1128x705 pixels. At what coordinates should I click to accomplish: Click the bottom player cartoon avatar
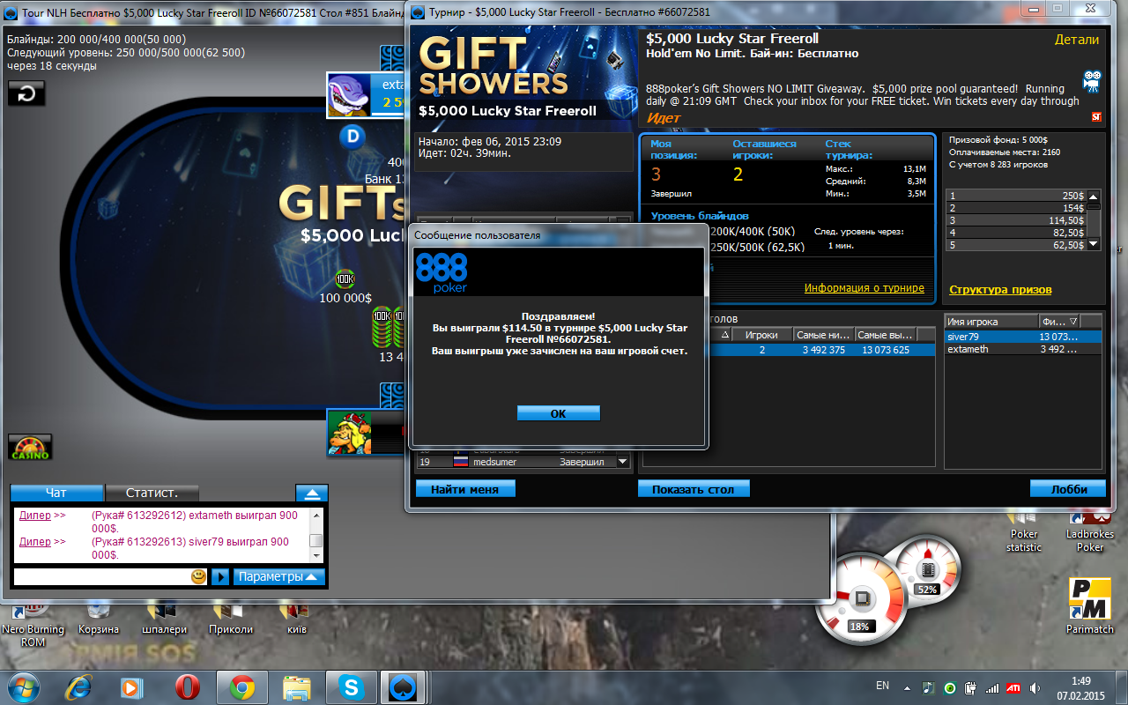pos(348,433)
